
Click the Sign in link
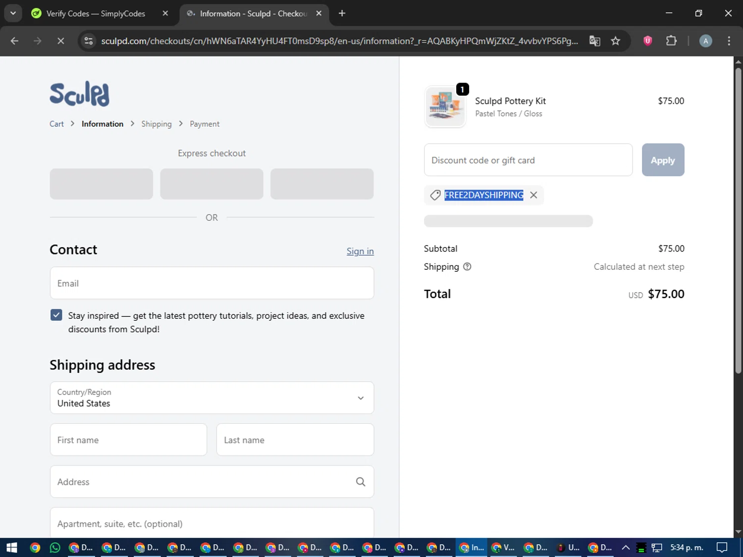click(x=360, y=251)
